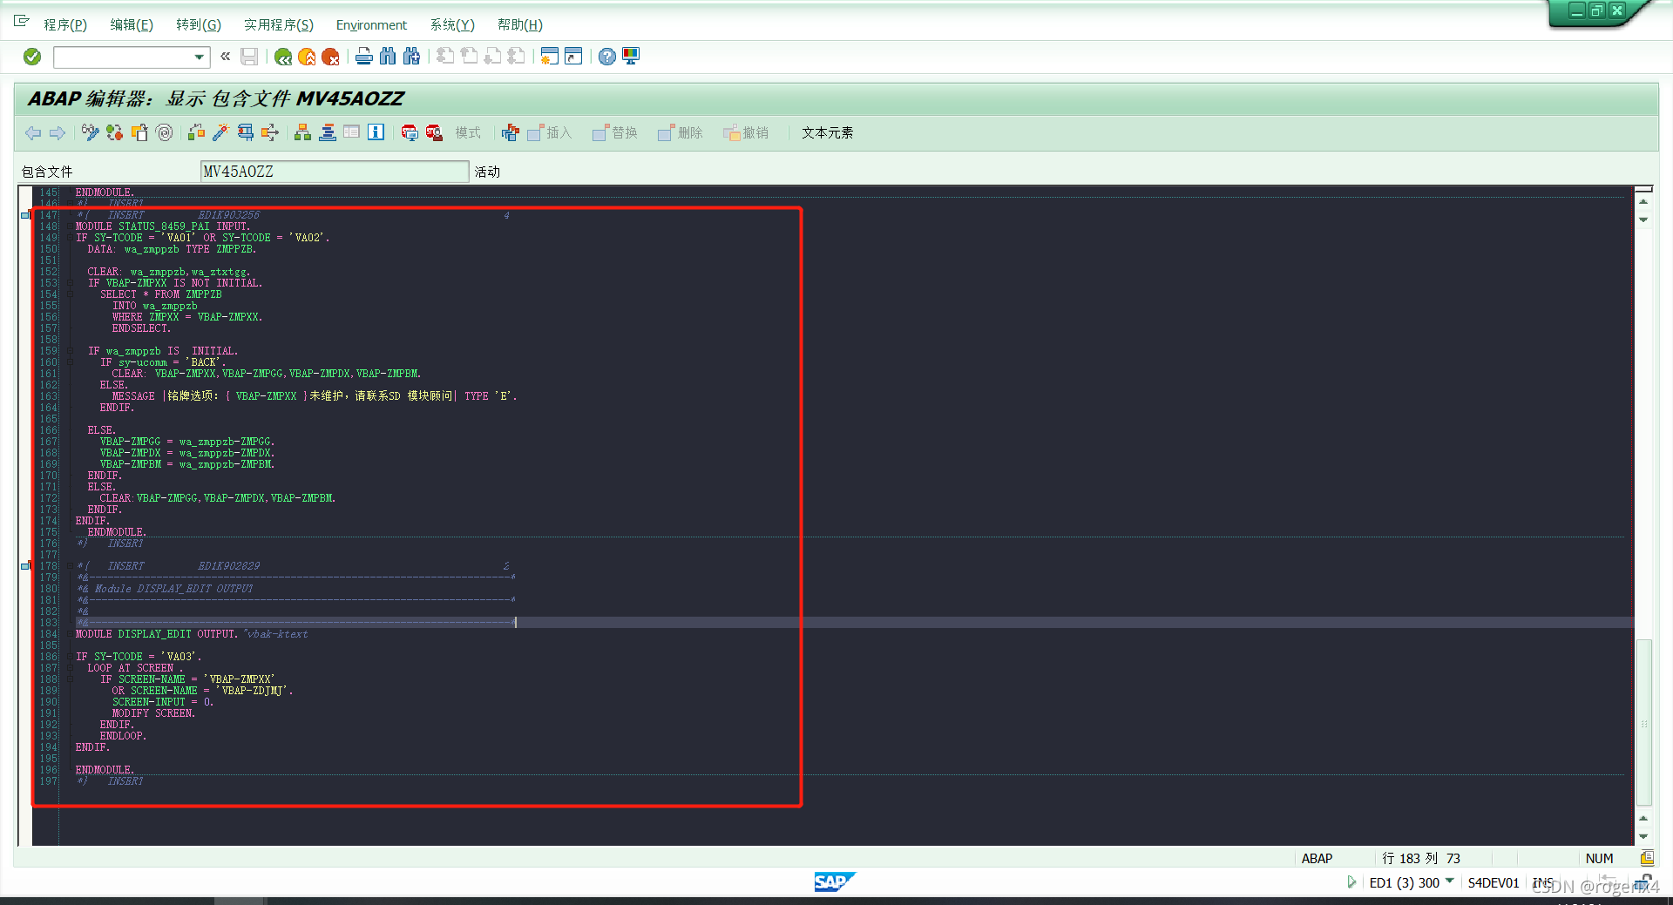Collapse the IF sy-ucomm block at line 160
The image size is (1673, 905).
pos(70,362)
